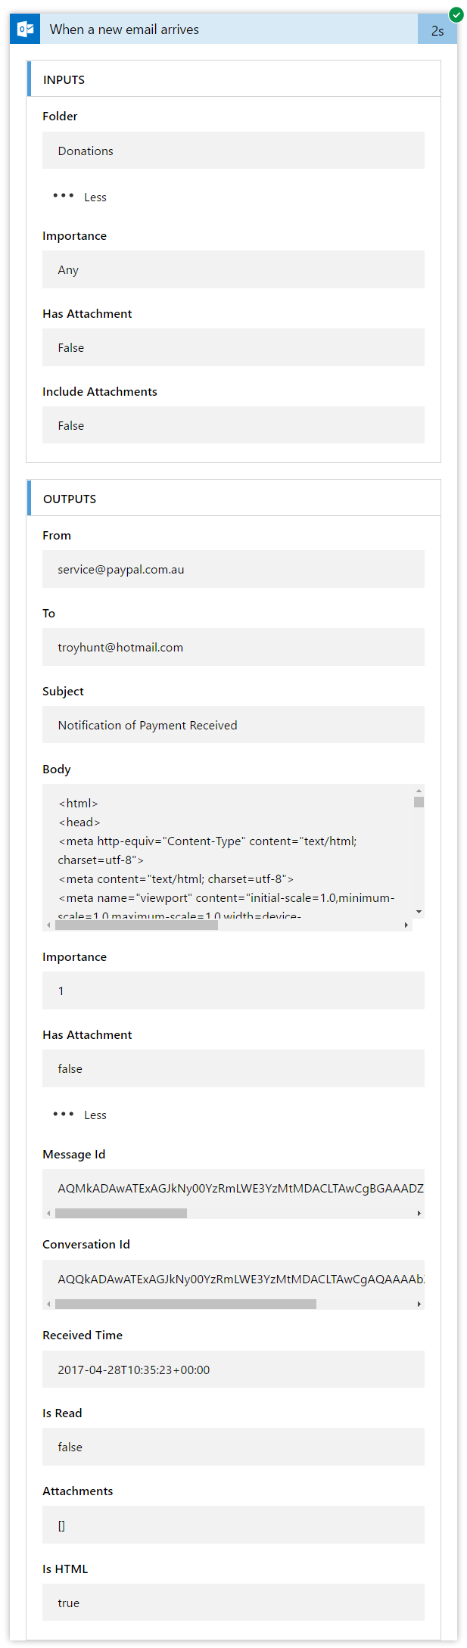Click the From field with service@paypal.com.au
The width and height of the screenshot is (467, 1648).
coord(233,569)
